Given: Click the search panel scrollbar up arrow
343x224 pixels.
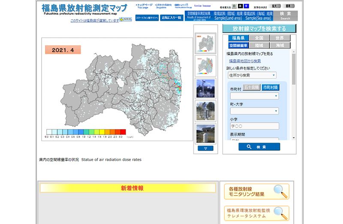Looking at the screenshot, I should 294,52.
